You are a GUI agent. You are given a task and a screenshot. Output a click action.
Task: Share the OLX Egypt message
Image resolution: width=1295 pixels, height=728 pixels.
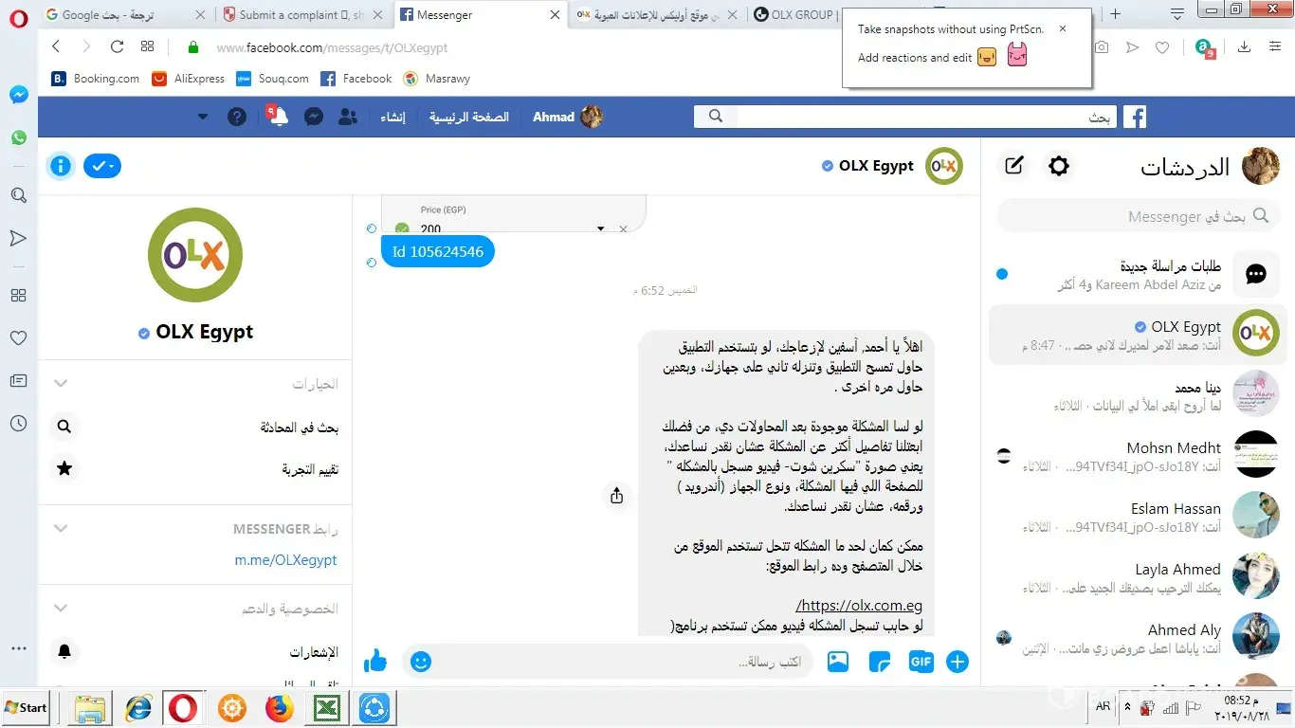617,495
